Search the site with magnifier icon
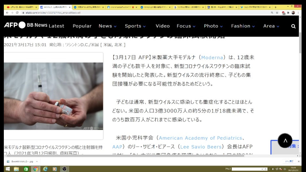 point(293,26)
